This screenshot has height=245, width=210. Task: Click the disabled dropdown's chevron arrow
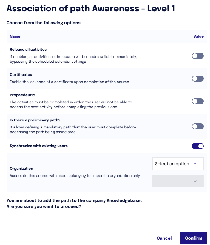click(x=195, y=181)
